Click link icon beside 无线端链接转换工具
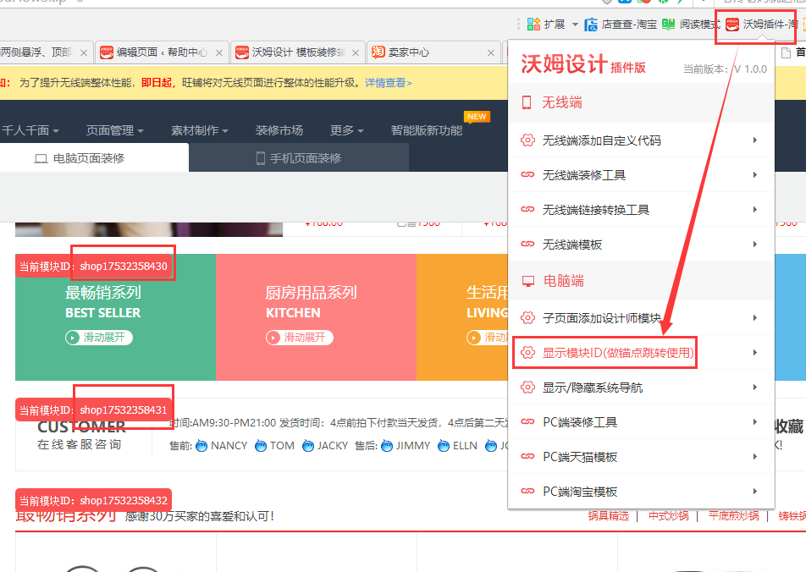 click(x=527, y=209)
